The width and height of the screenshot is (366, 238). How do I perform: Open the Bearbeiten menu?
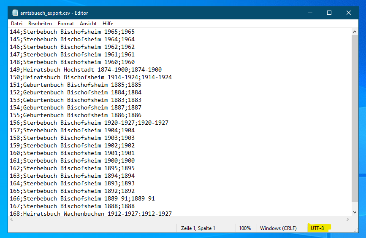(x=40, y=24)
